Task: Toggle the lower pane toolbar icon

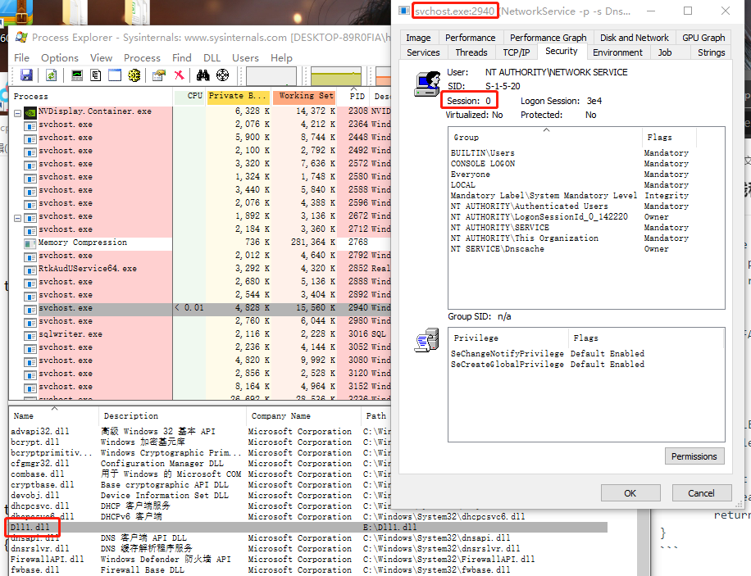Action: tap(115, 75)
